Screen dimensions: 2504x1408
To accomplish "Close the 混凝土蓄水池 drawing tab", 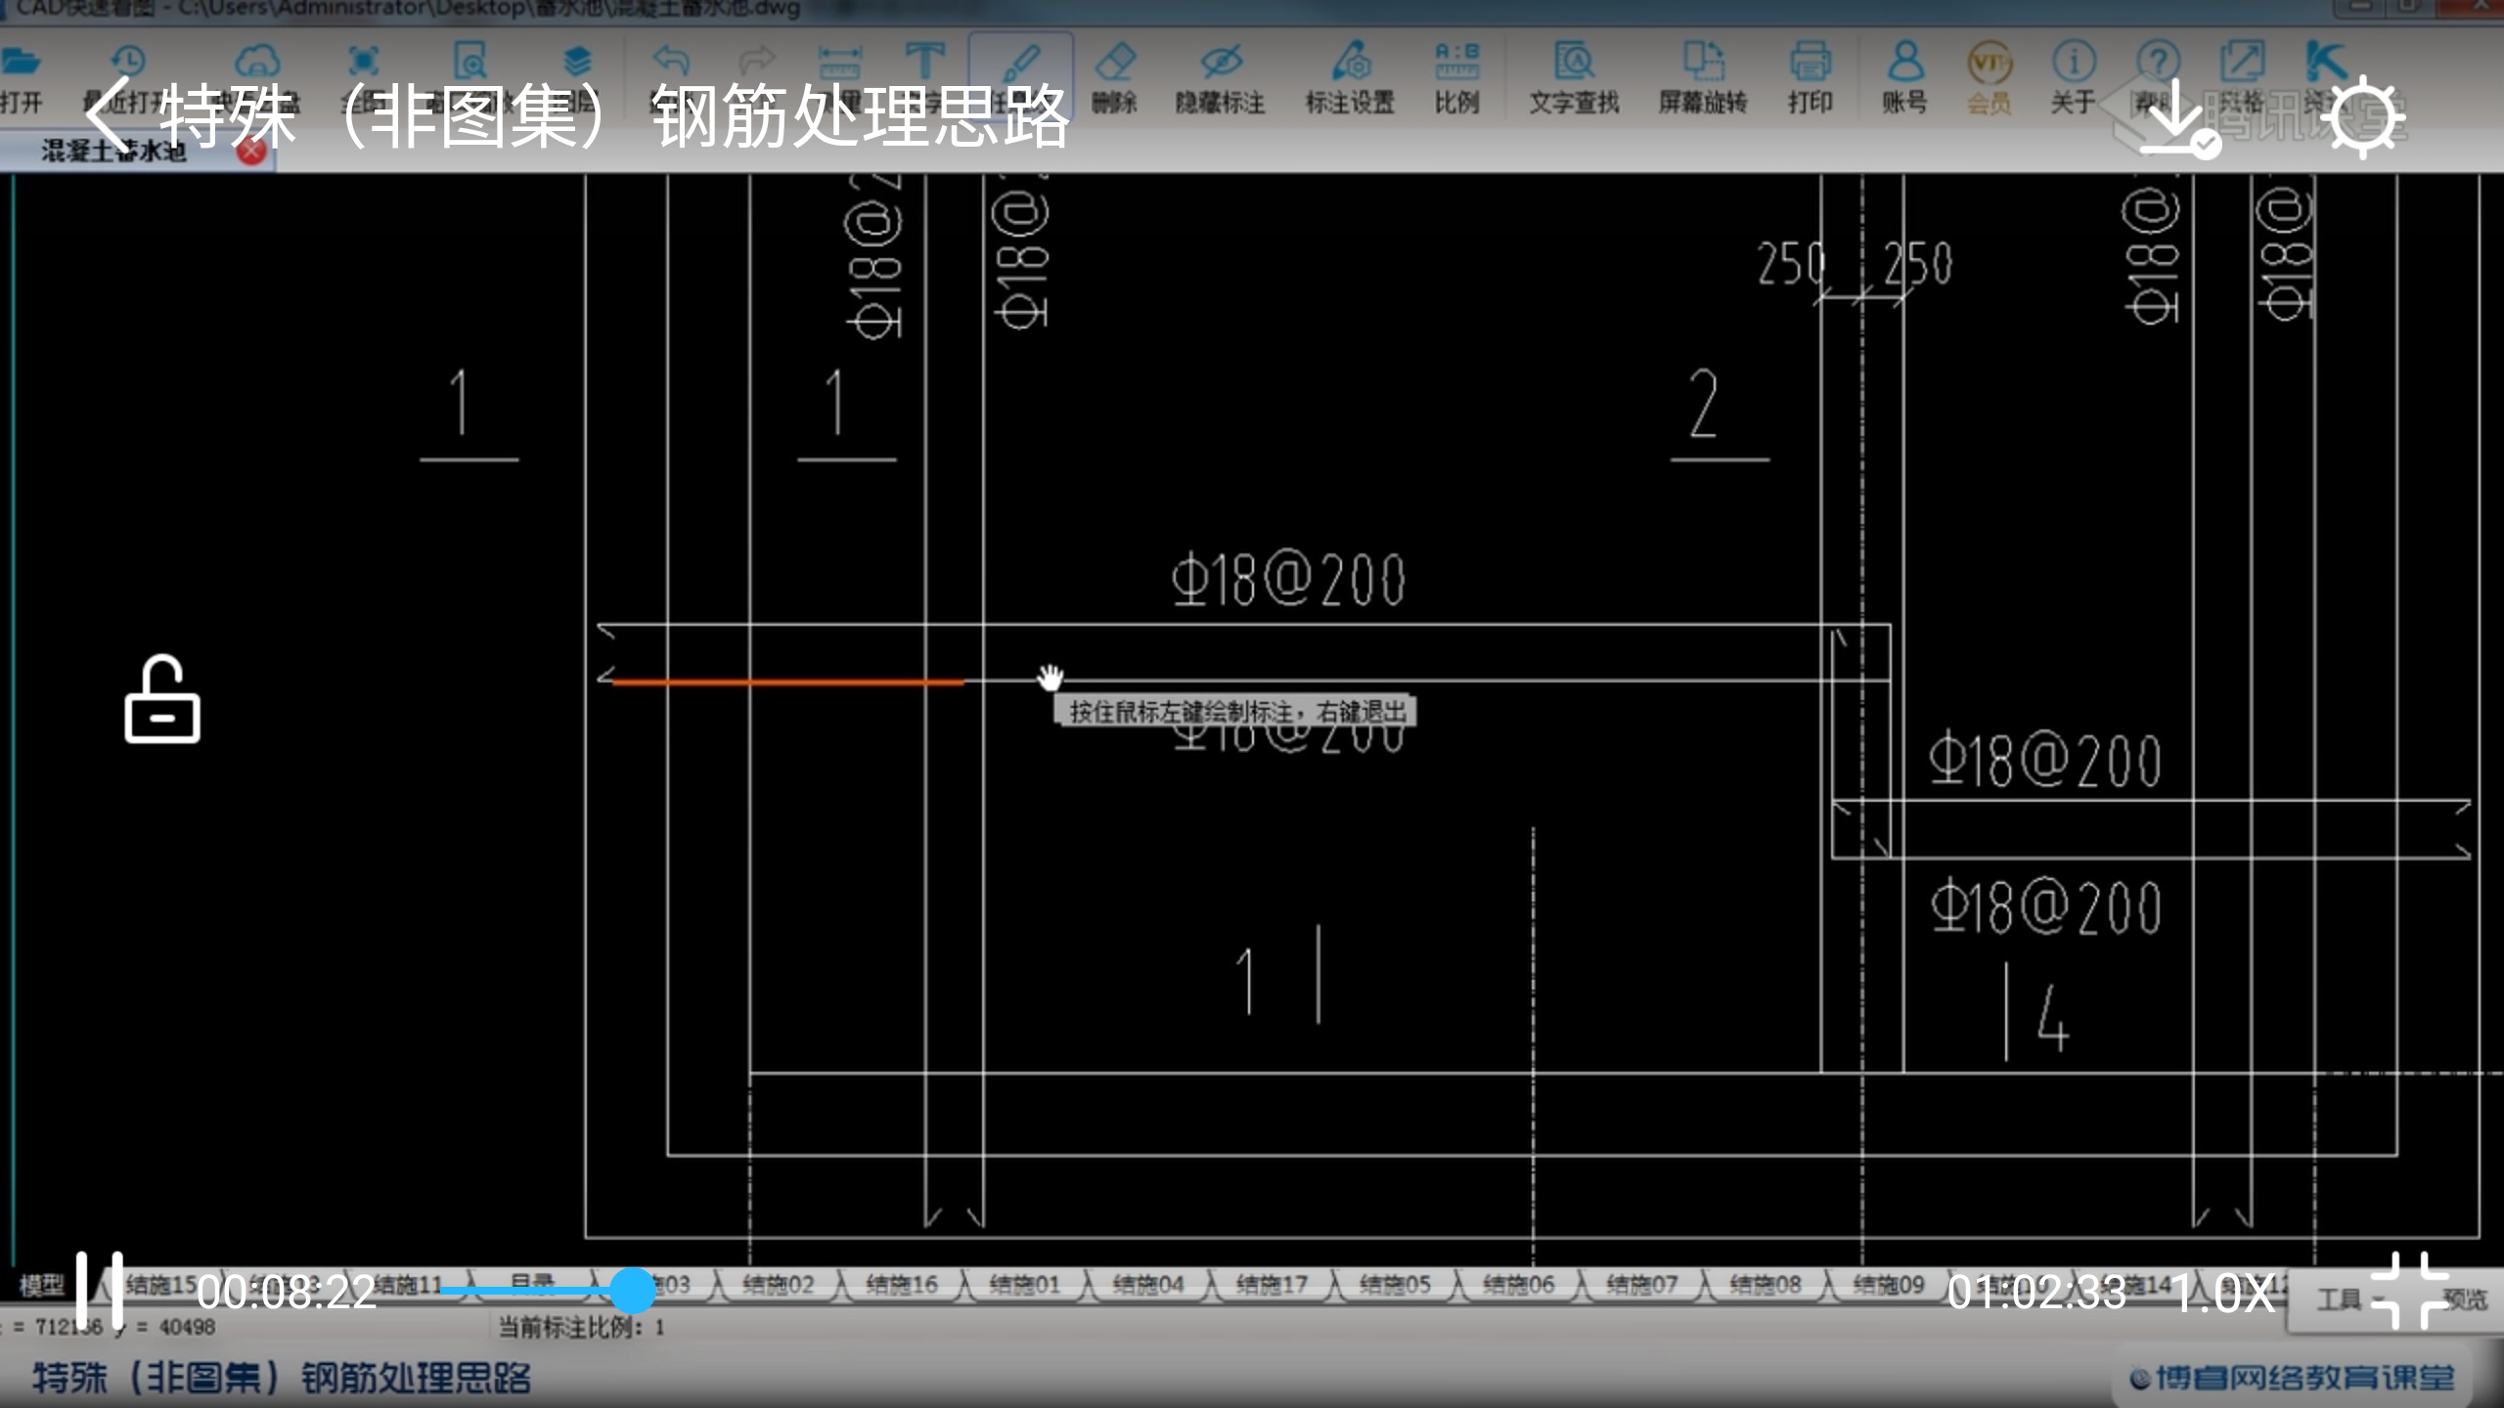I will (x=251, y=150).
